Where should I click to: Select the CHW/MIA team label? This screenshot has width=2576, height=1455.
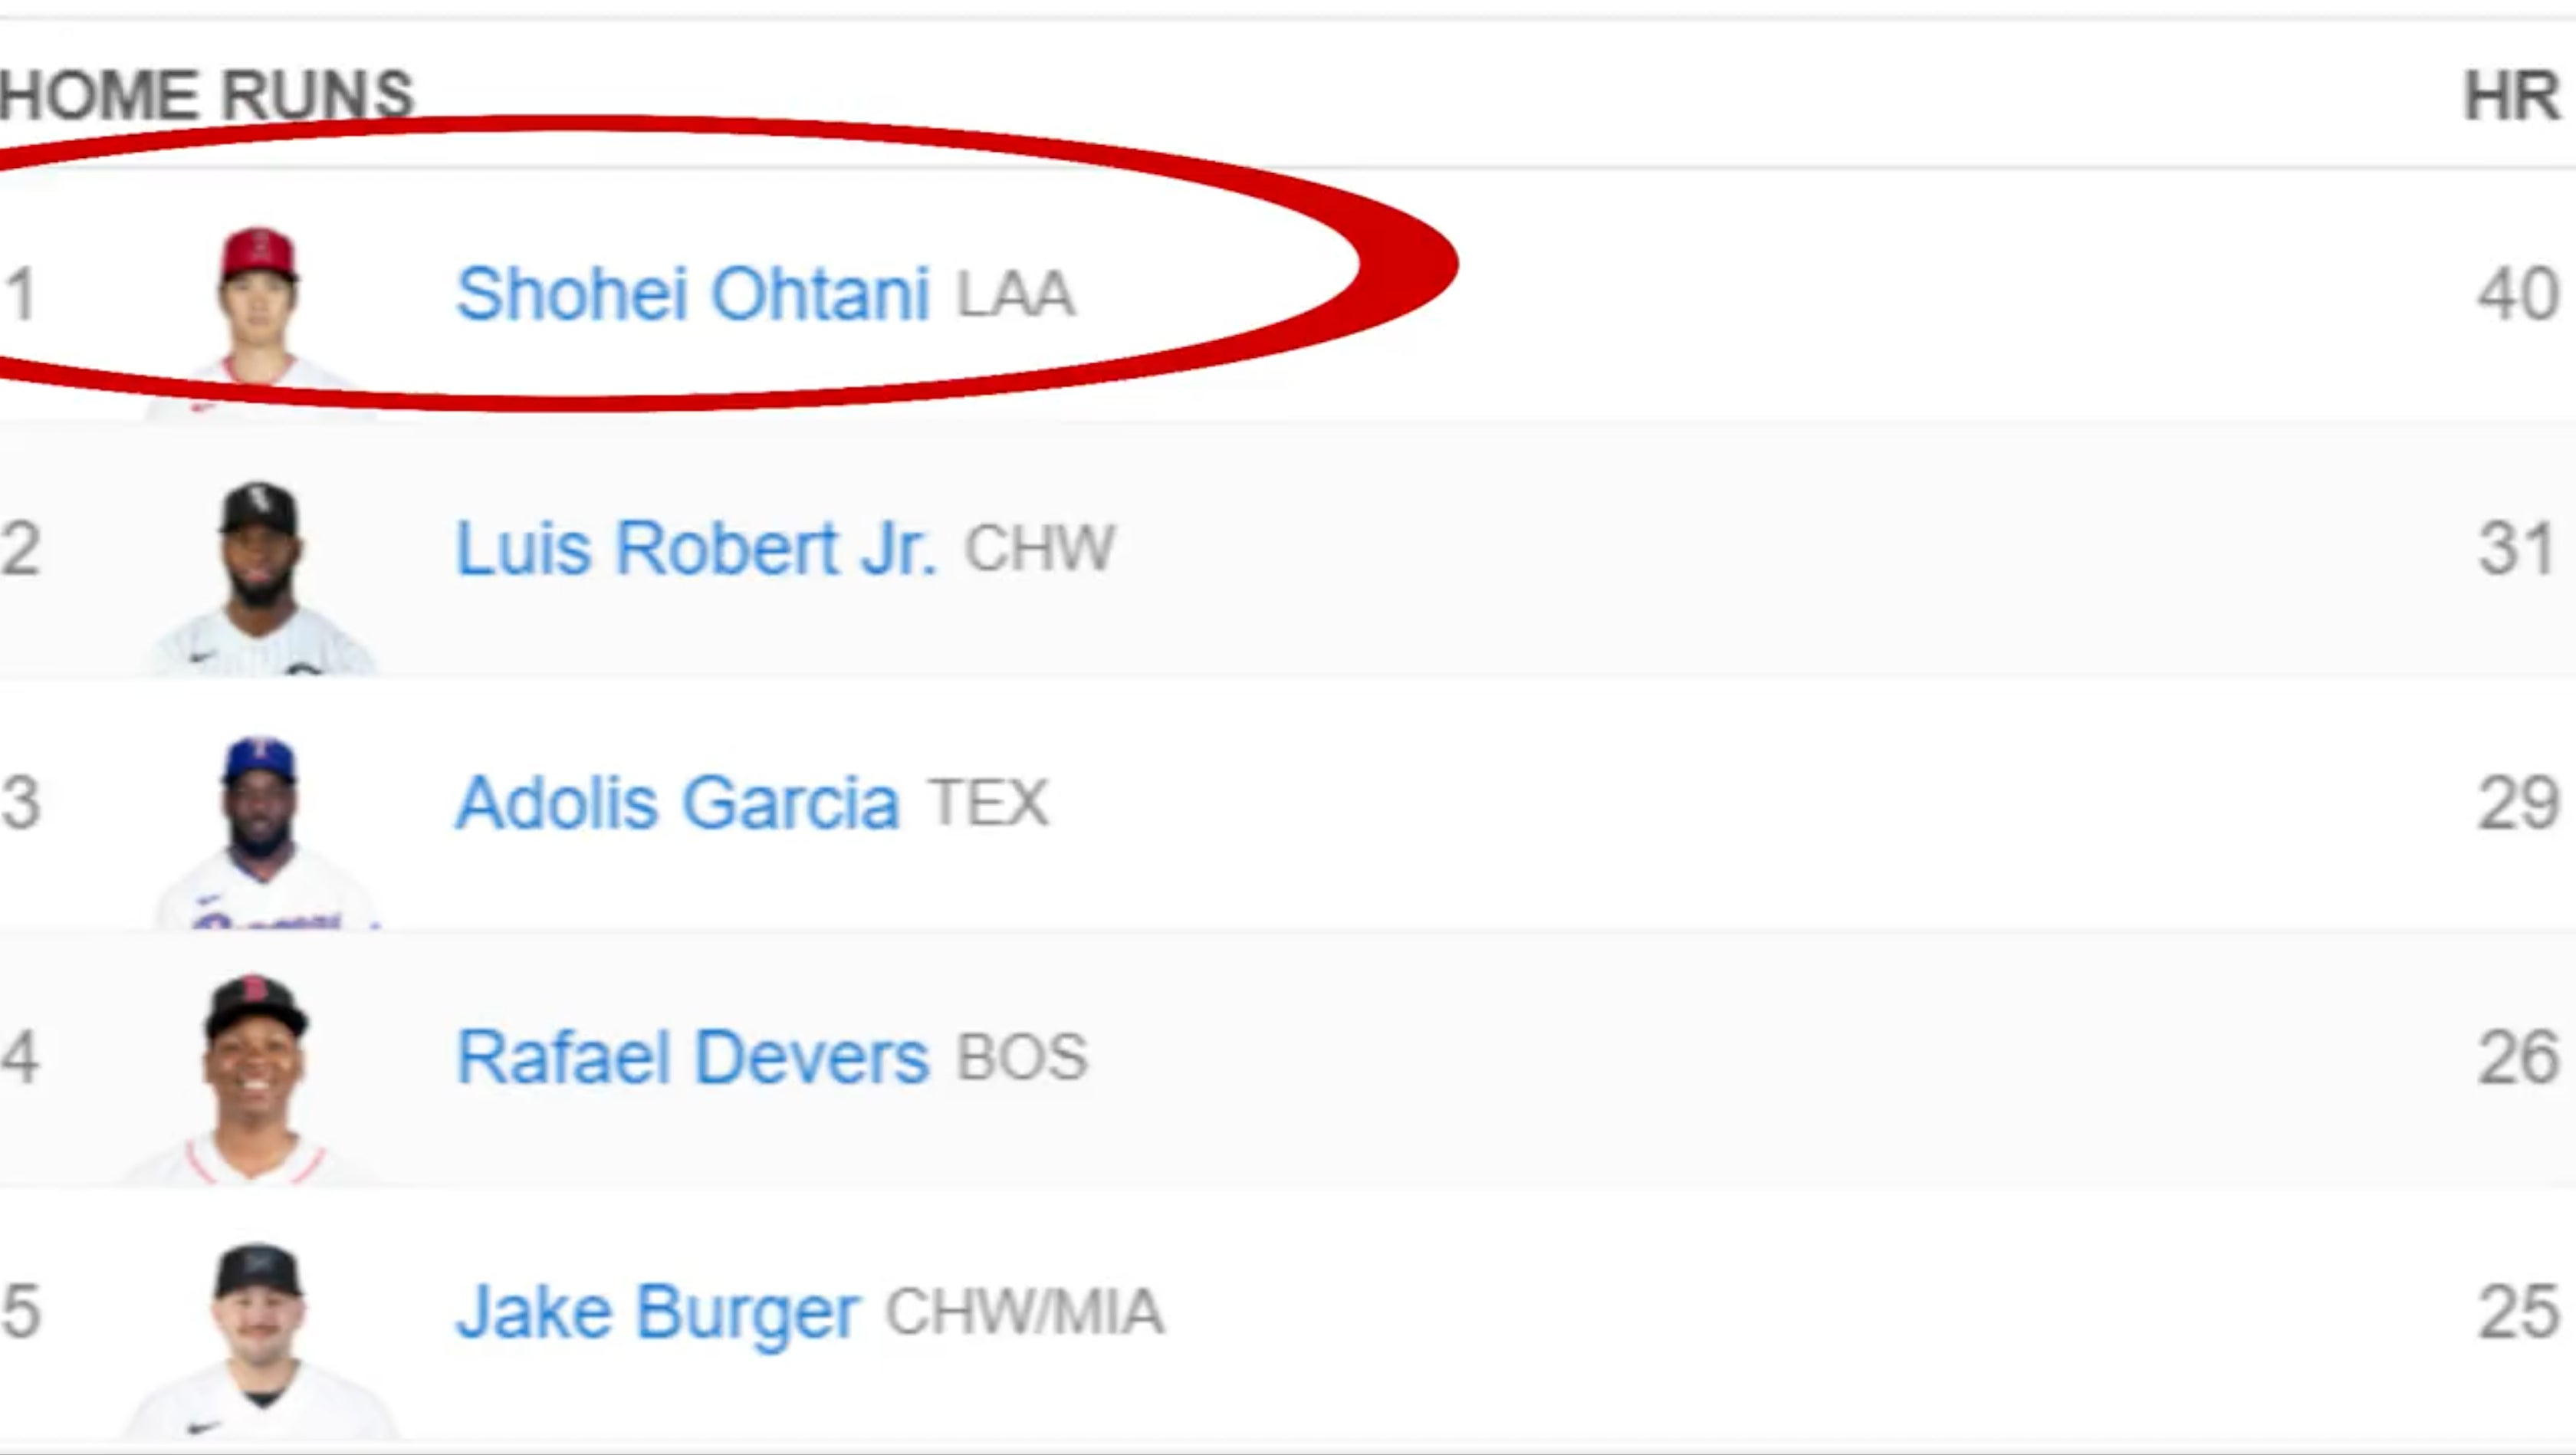point(1024,1312)
